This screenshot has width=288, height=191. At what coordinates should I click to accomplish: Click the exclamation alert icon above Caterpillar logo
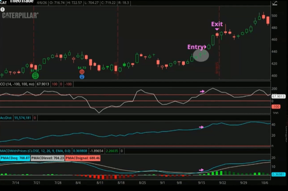(x=2, y=9)
